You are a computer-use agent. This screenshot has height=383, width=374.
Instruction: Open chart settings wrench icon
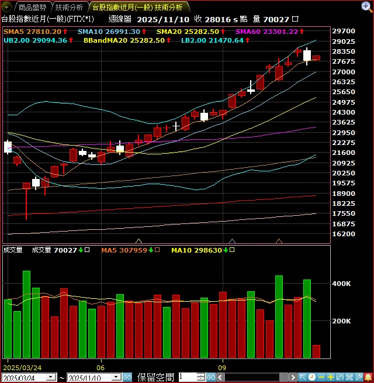pos(358,377)
